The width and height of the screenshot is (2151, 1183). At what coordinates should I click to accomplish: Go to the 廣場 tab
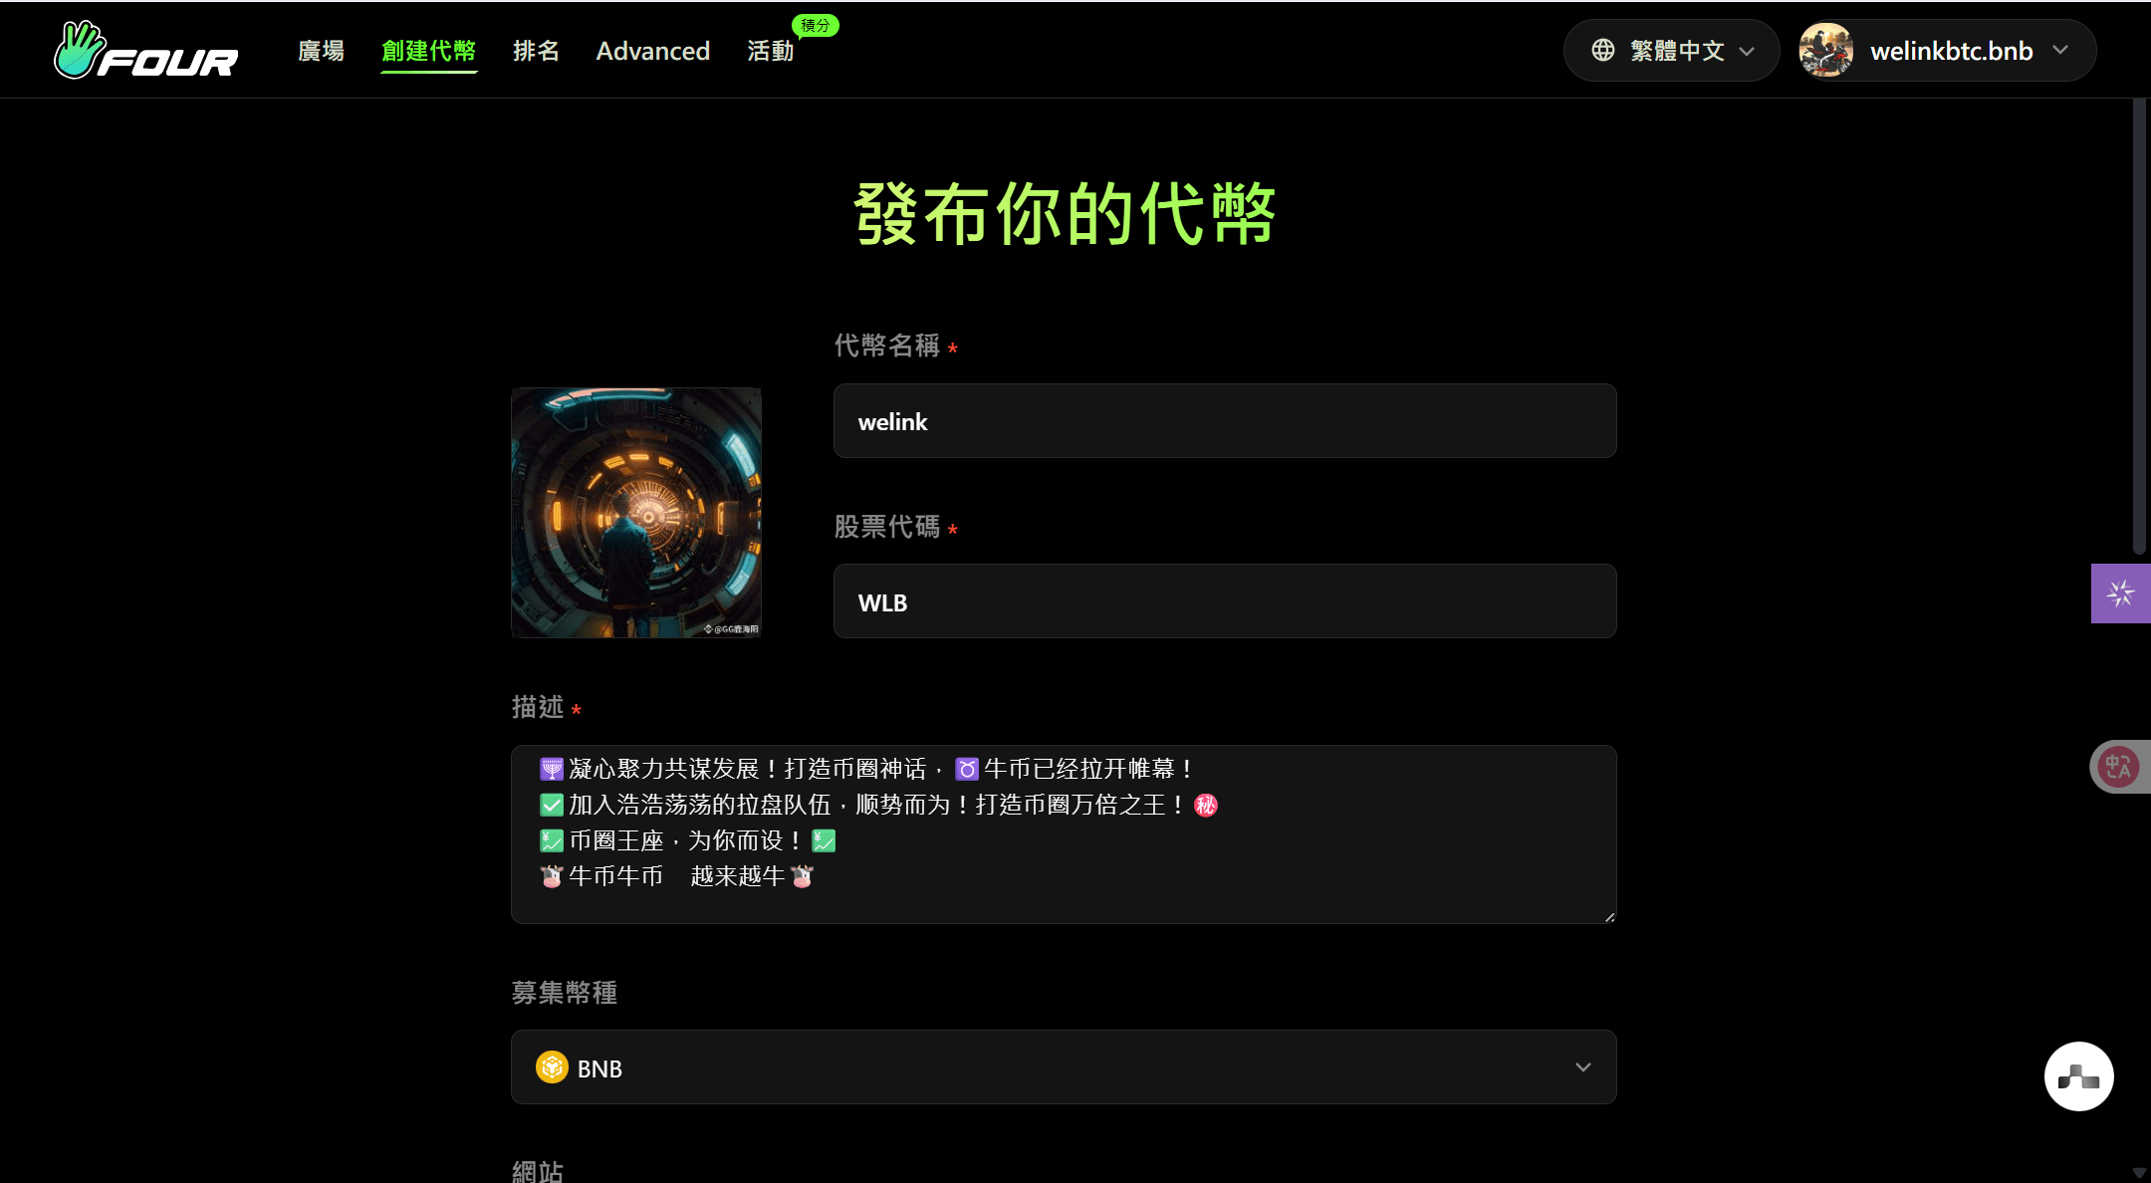(x=321, y=51)
